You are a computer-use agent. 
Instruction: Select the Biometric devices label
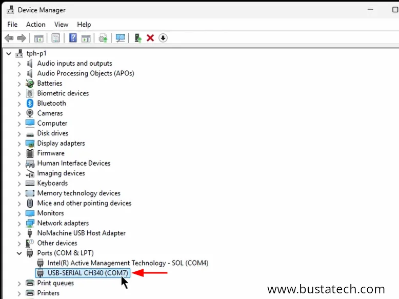(x=63, y=93)
